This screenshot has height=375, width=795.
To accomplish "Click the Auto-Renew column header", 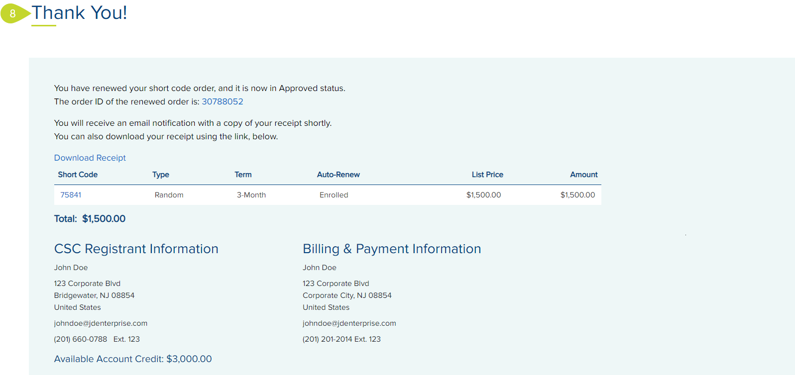I will [338, 175].
